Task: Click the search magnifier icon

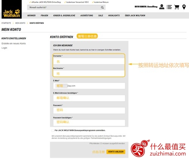Action: coord(102,8)
